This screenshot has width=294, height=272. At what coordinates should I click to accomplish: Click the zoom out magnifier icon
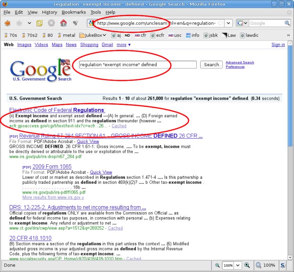(217, 265)
